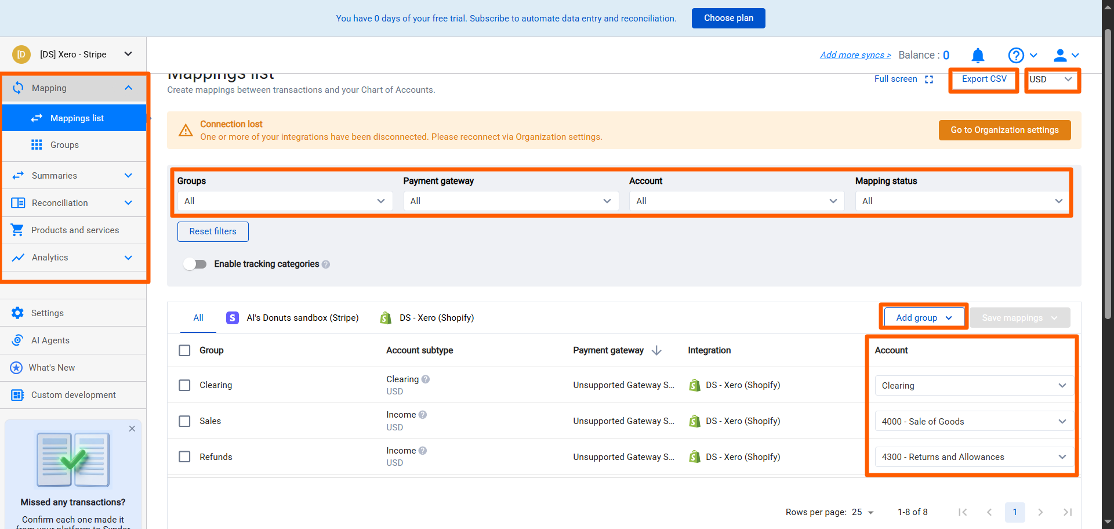
Task: Open the Rows per page selector
Action: coord(862,512)
